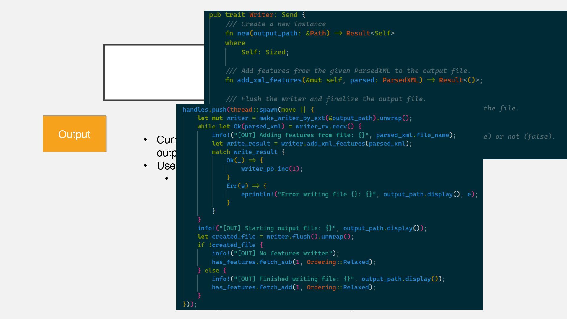Click the 'let mut writer' code line
The width and height of the screenshot is (567, 319).
coord(304,118)
